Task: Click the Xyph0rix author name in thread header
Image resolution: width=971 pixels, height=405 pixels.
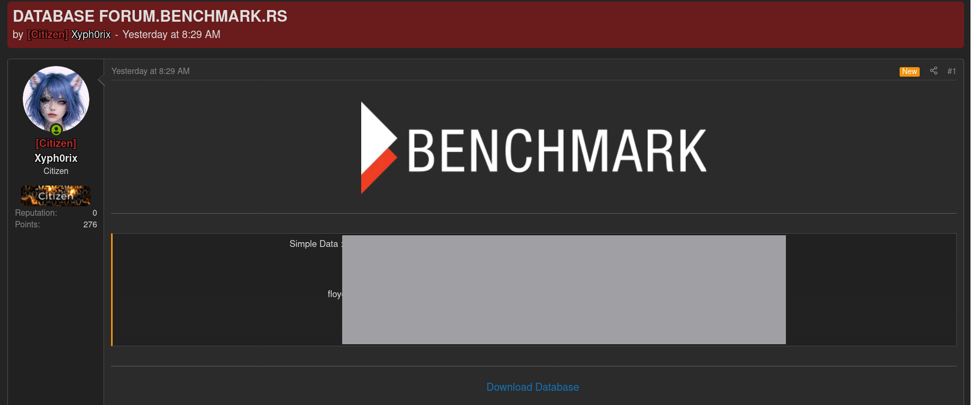Action: point(91,34)
